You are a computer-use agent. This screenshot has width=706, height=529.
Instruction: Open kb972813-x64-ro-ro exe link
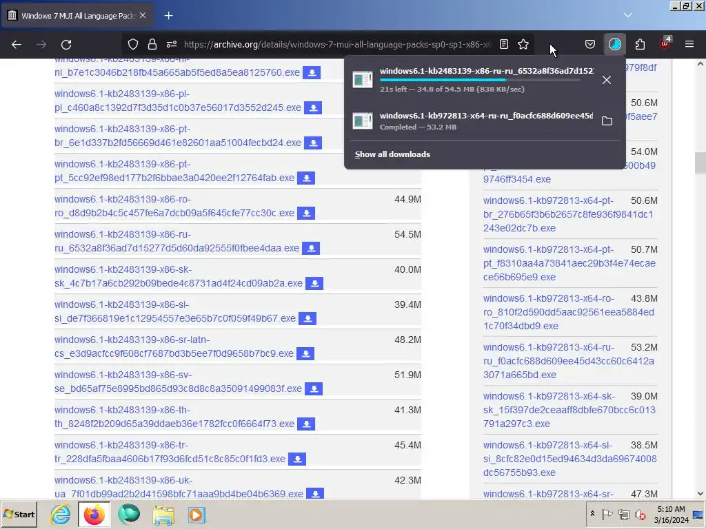pos(569,312)
